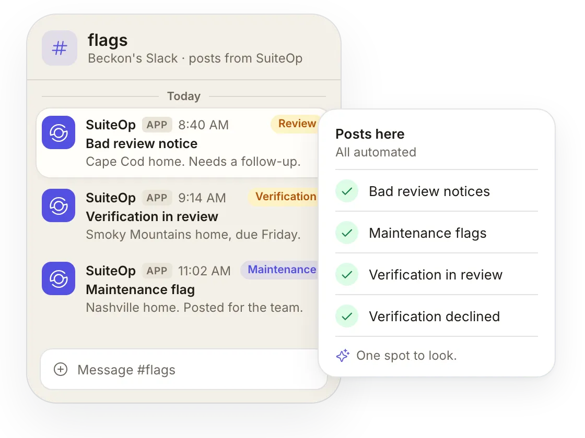Click the APP badge on the 8:40 AM post

tap(157, 125)
